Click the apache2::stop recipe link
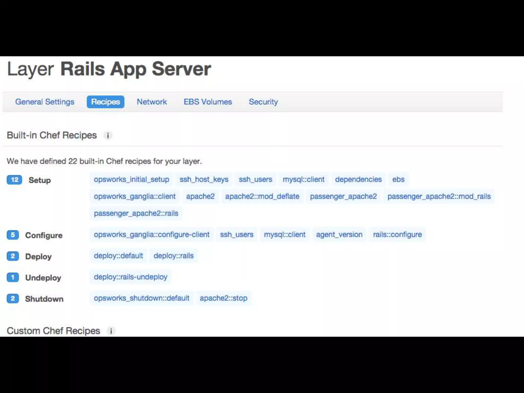The height and width of the screenshot is (393, 524). (x=223, y=298)
